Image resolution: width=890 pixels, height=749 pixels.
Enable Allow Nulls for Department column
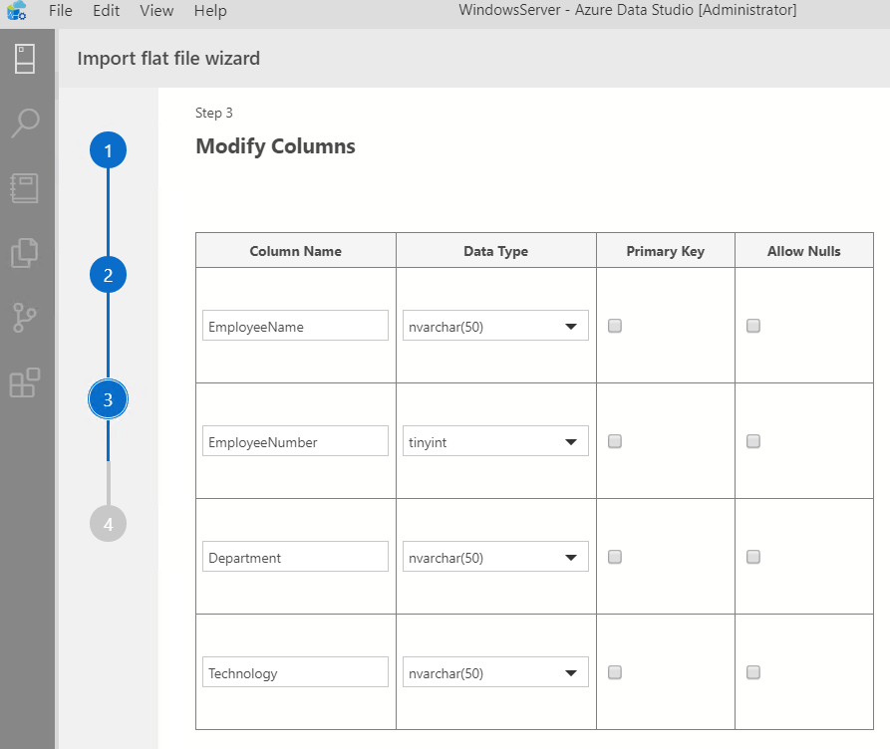click(x=753, y=557)
